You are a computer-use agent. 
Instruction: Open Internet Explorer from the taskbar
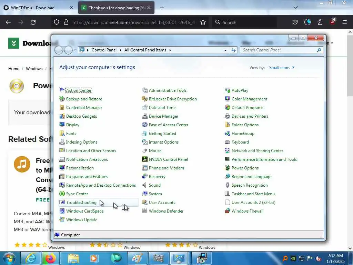point(30,258)
